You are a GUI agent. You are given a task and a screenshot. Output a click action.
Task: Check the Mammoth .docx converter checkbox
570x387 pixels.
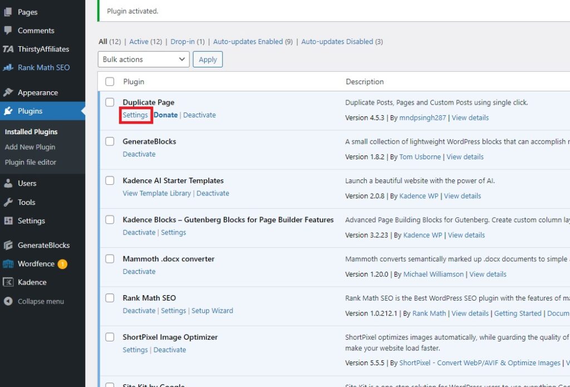coord(110,258)
